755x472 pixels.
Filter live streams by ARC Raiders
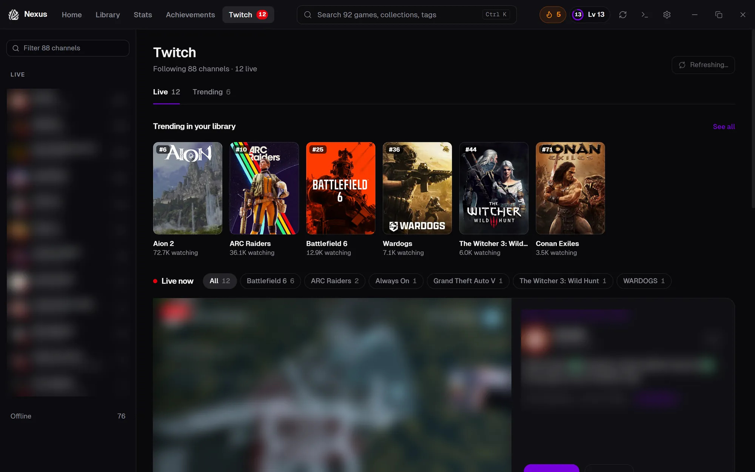coord(334,281)
